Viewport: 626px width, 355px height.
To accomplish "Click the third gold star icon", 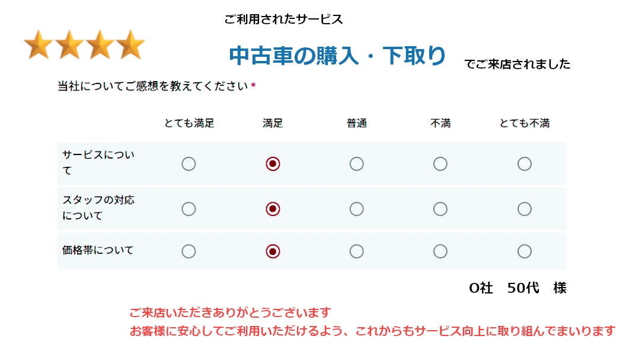I will pyautogui.click(x=100, y=46).
